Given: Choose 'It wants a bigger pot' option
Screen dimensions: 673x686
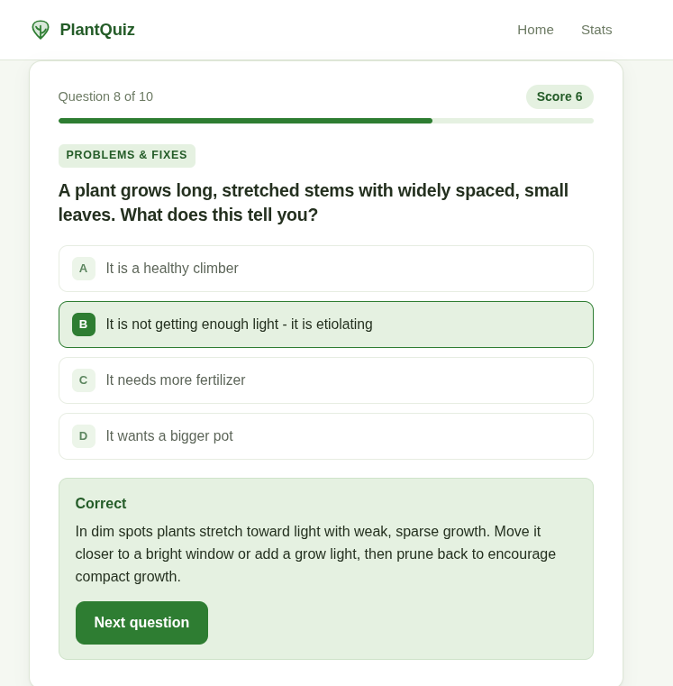Looking at the screenshot, I should (326, 436).
